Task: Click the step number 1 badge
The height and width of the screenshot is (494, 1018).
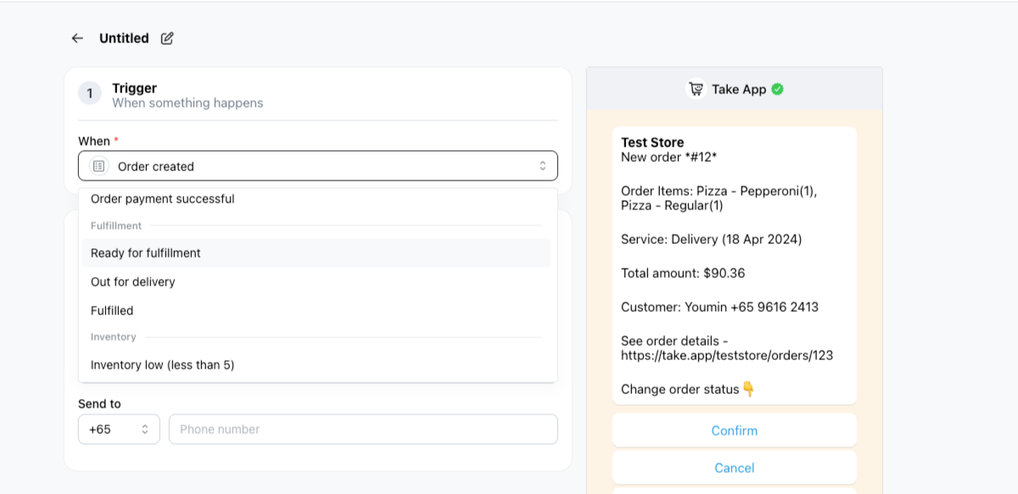Action: (x=90, y=93)
